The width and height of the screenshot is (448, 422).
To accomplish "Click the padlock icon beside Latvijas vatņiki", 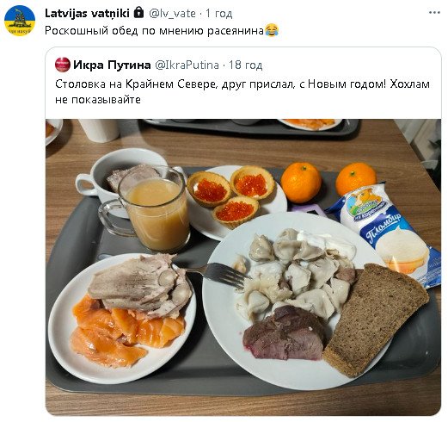I will coord(138,13).
